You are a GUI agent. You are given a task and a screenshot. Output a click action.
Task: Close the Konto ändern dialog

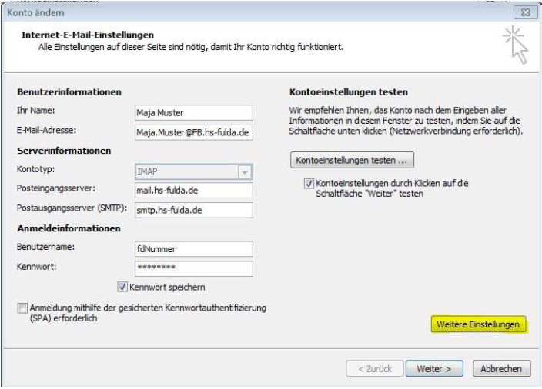[x=527, y=12]
